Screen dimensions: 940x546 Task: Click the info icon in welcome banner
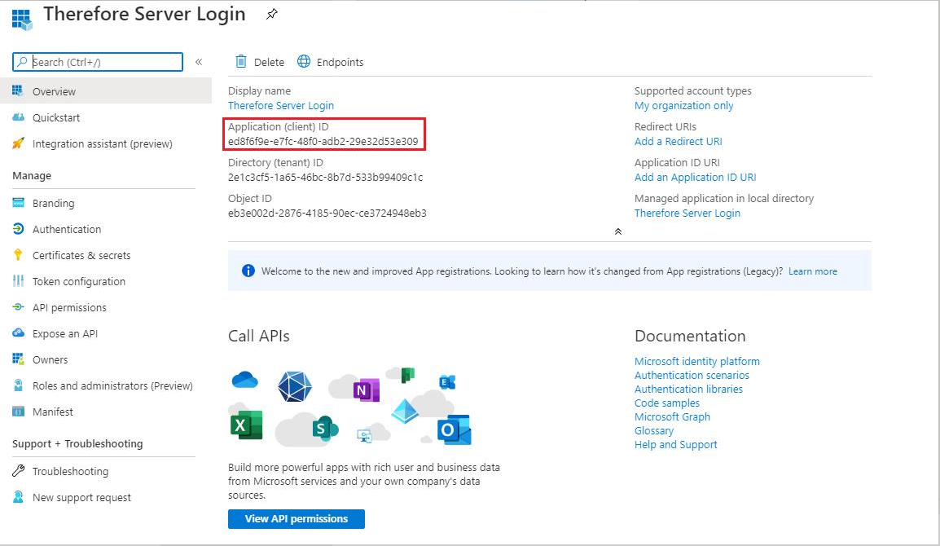[x=248, y=271]
